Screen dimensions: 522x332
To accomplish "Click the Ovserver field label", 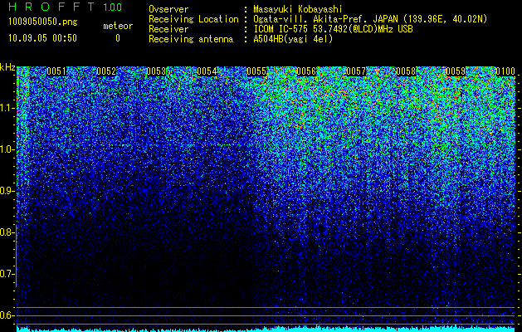I will click(168, 9).
